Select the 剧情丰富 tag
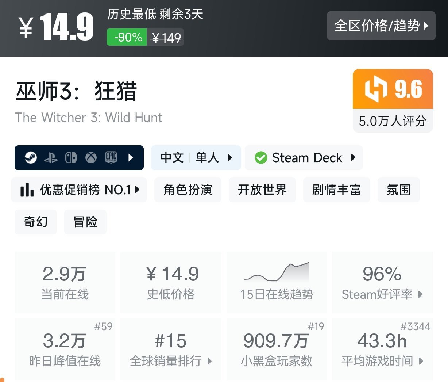 coord(337,190)
